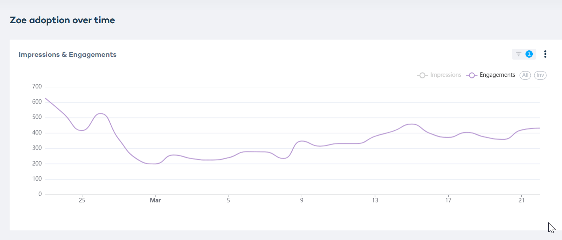
Task: Click the "Zoe adoption over time" heading
Action: coord(62,20)
